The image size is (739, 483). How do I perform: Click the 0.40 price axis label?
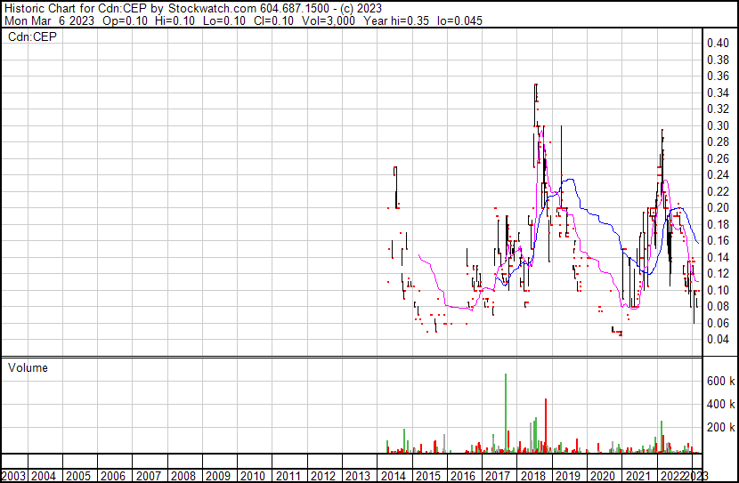coord(718,44)
